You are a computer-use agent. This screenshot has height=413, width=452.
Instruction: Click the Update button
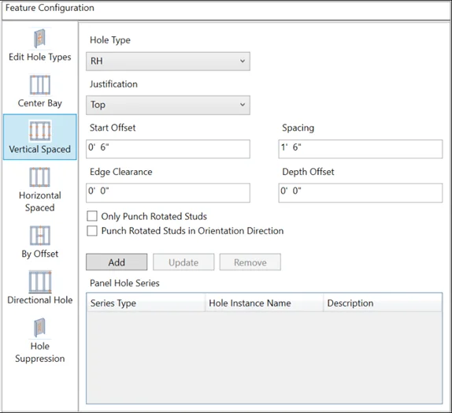[183, 262]
